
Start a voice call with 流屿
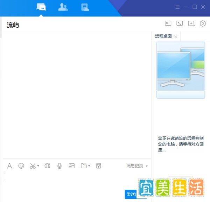tap(180, 23)
